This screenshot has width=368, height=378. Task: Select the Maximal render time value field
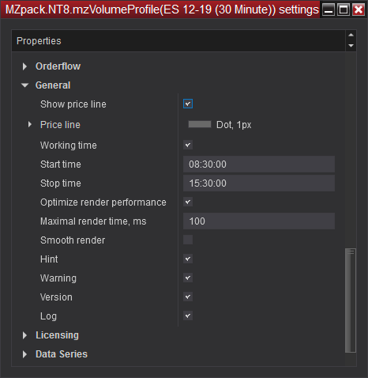(259, 221)
